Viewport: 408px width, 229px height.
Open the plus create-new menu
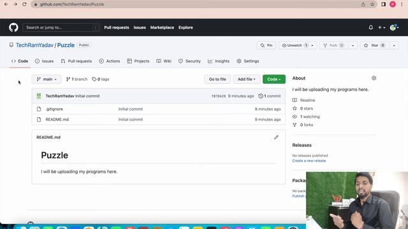click(x=381, y=27)
